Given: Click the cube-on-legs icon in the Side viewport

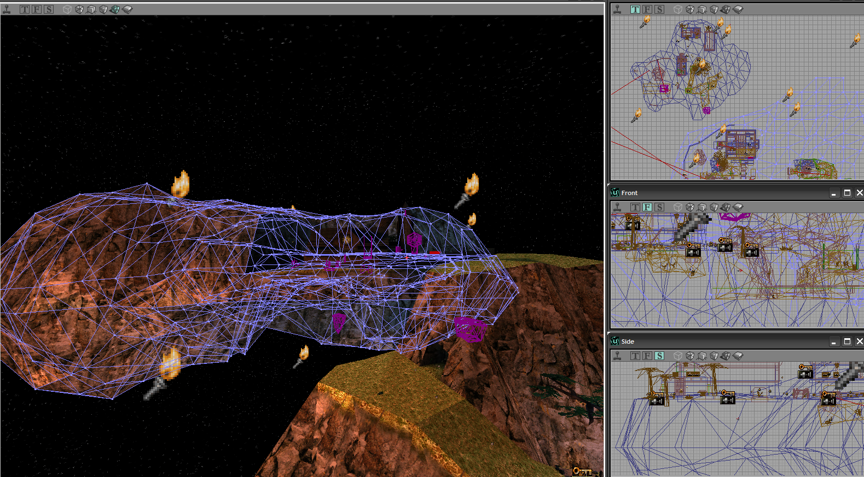Looking at the screenshot, I should tap(702, 356).
